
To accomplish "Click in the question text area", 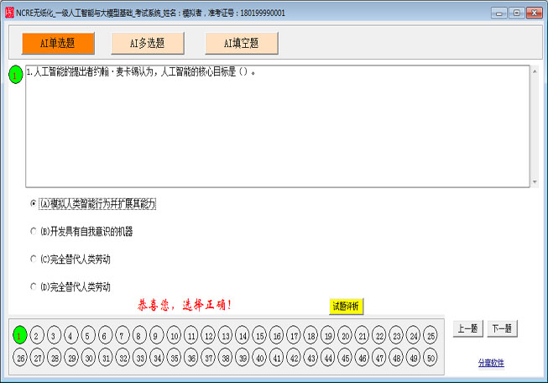I will click(x=278, y=126).
